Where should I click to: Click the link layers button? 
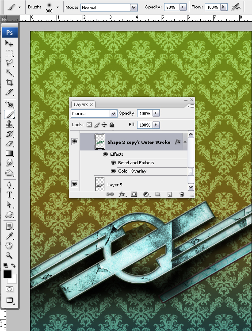(110, 194)
